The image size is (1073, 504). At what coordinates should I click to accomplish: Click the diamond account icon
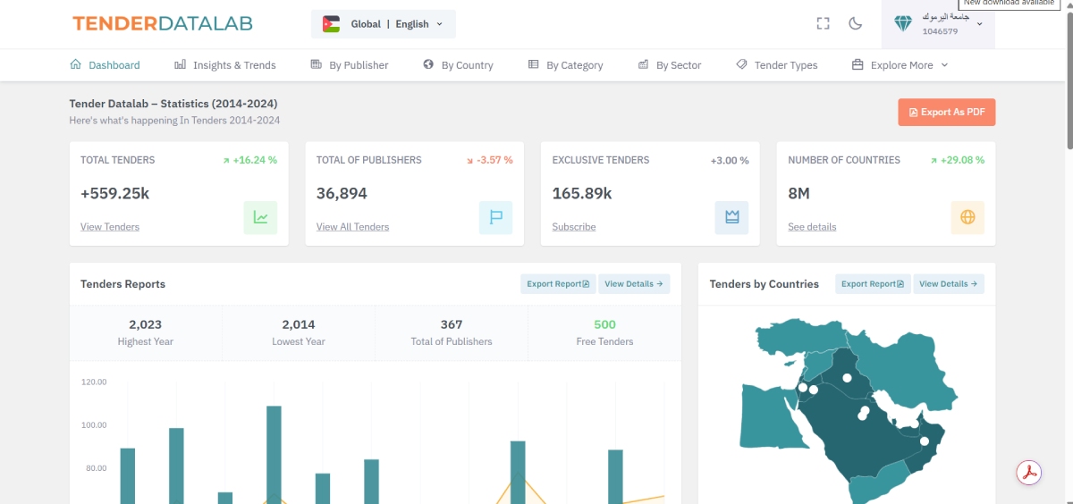tap(904, 24)
